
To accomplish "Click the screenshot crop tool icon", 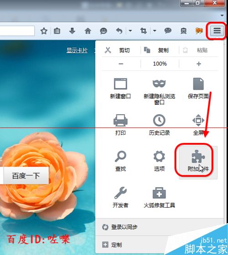I will point(144,31).
